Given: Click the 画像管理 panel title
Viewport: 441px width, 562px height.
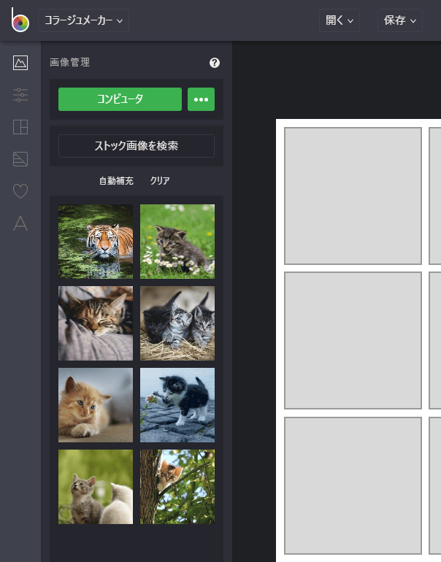Looking at the screenshot, I should coord(70,63).
